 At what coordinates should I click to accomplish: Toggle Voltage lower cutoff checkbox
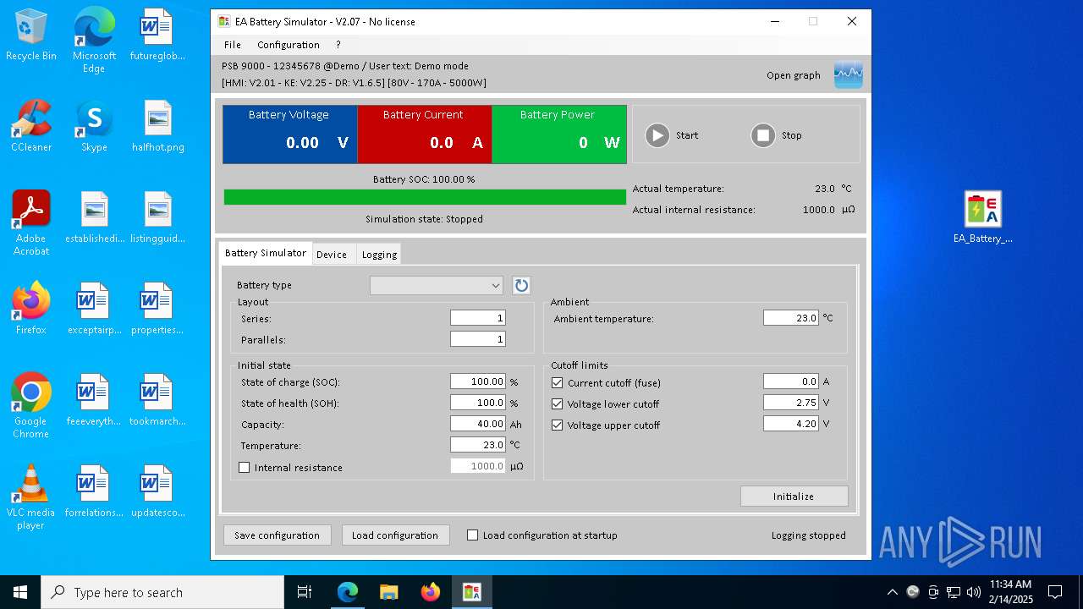557,403
